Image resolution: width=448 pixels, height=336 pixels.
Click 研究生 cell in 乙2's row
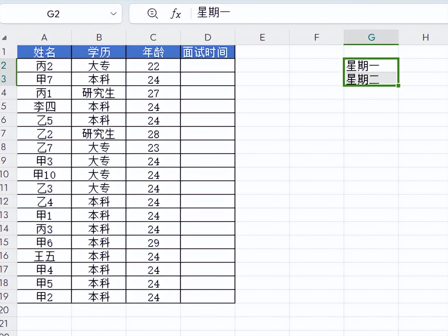coord(99,133)
